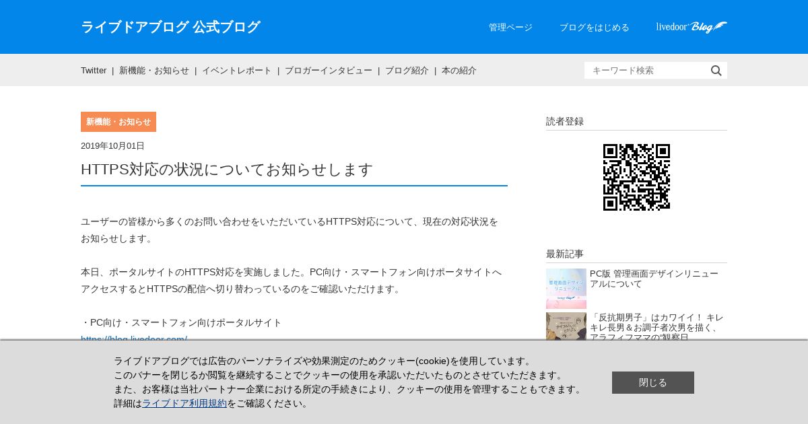Click the 2019年10月01日 date

[112, 146]
